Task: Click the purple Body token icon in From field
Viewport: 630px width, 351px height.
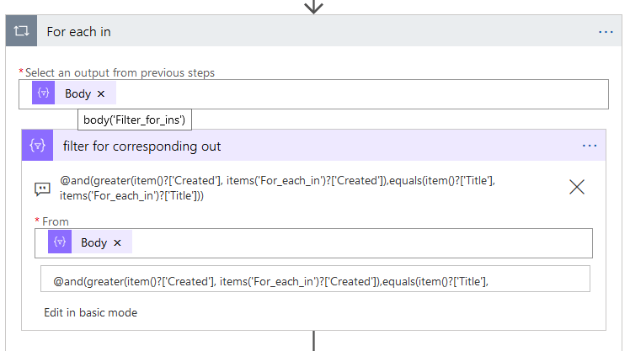Action: pos(60,242)
